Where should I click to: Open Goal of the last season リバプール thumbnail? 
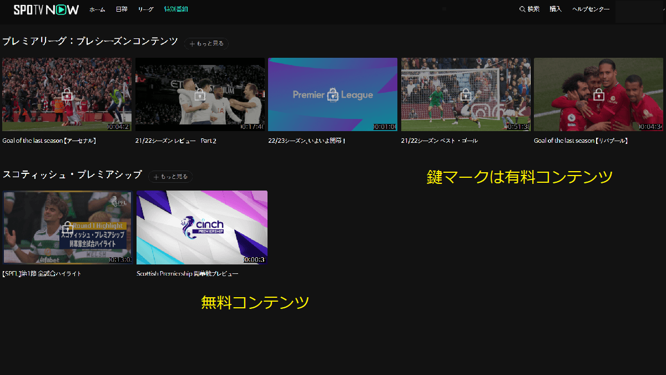click(x=599, y=94)
